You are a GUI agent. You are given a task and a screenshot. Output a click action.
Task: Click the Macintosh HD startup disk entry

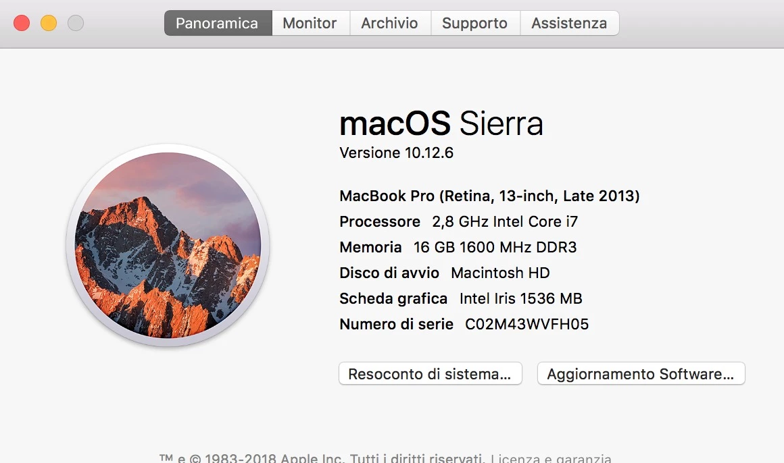500,273
